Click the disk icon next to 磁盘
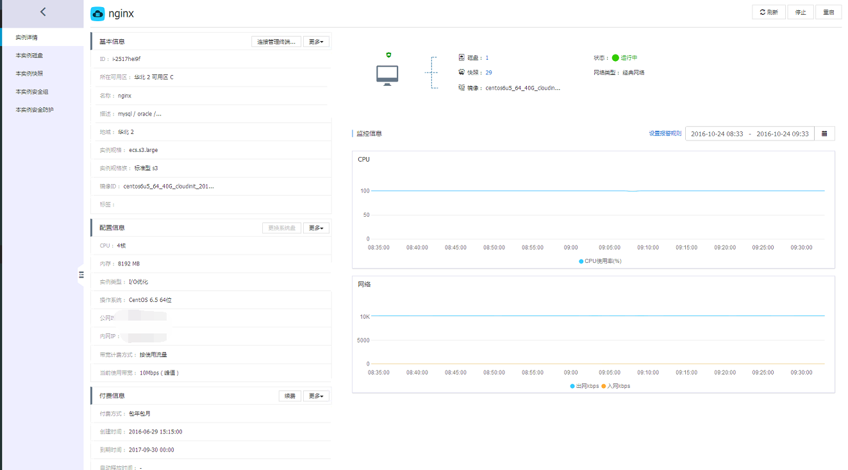Screen dimensions: 848x470 point(461,58)
